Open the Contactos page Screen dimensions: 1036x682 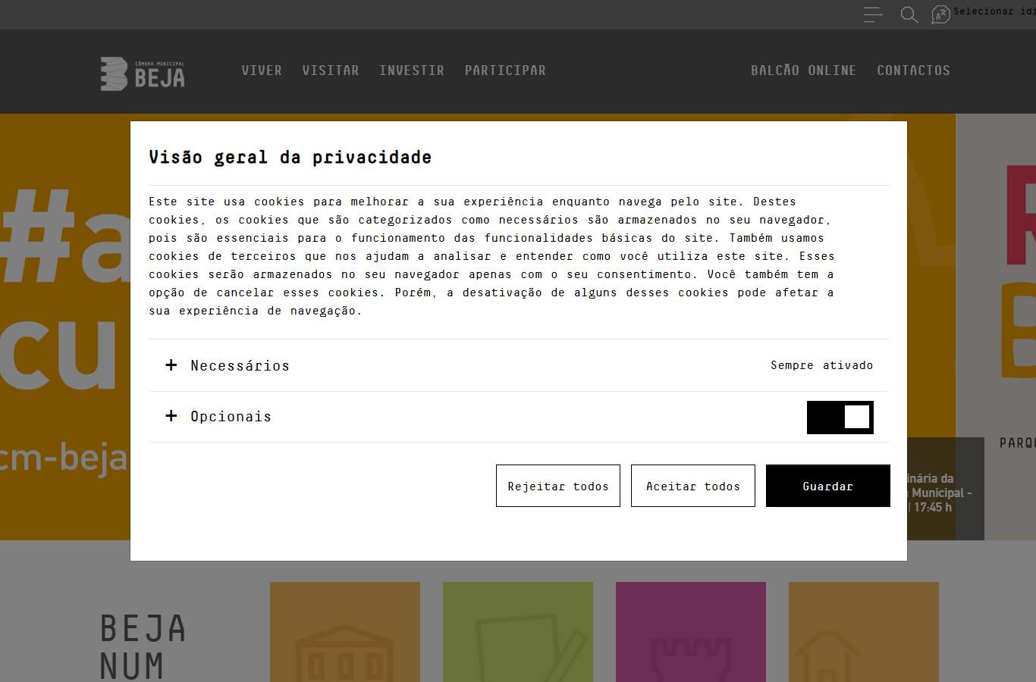914,70
